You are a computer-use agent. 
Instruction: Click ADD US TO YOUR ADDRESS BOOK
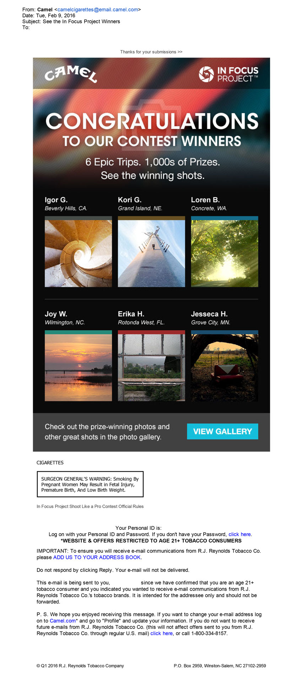point(97,557)
